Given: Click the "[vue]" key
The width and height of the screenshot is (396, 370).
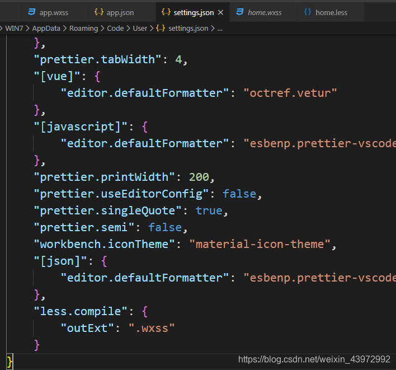Looking at the screenshot, I should 57,76.
